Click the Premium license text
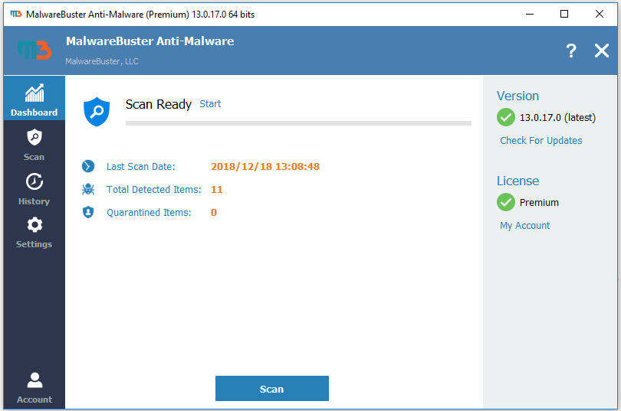The image size is (621, 411). tap(539, 203)
